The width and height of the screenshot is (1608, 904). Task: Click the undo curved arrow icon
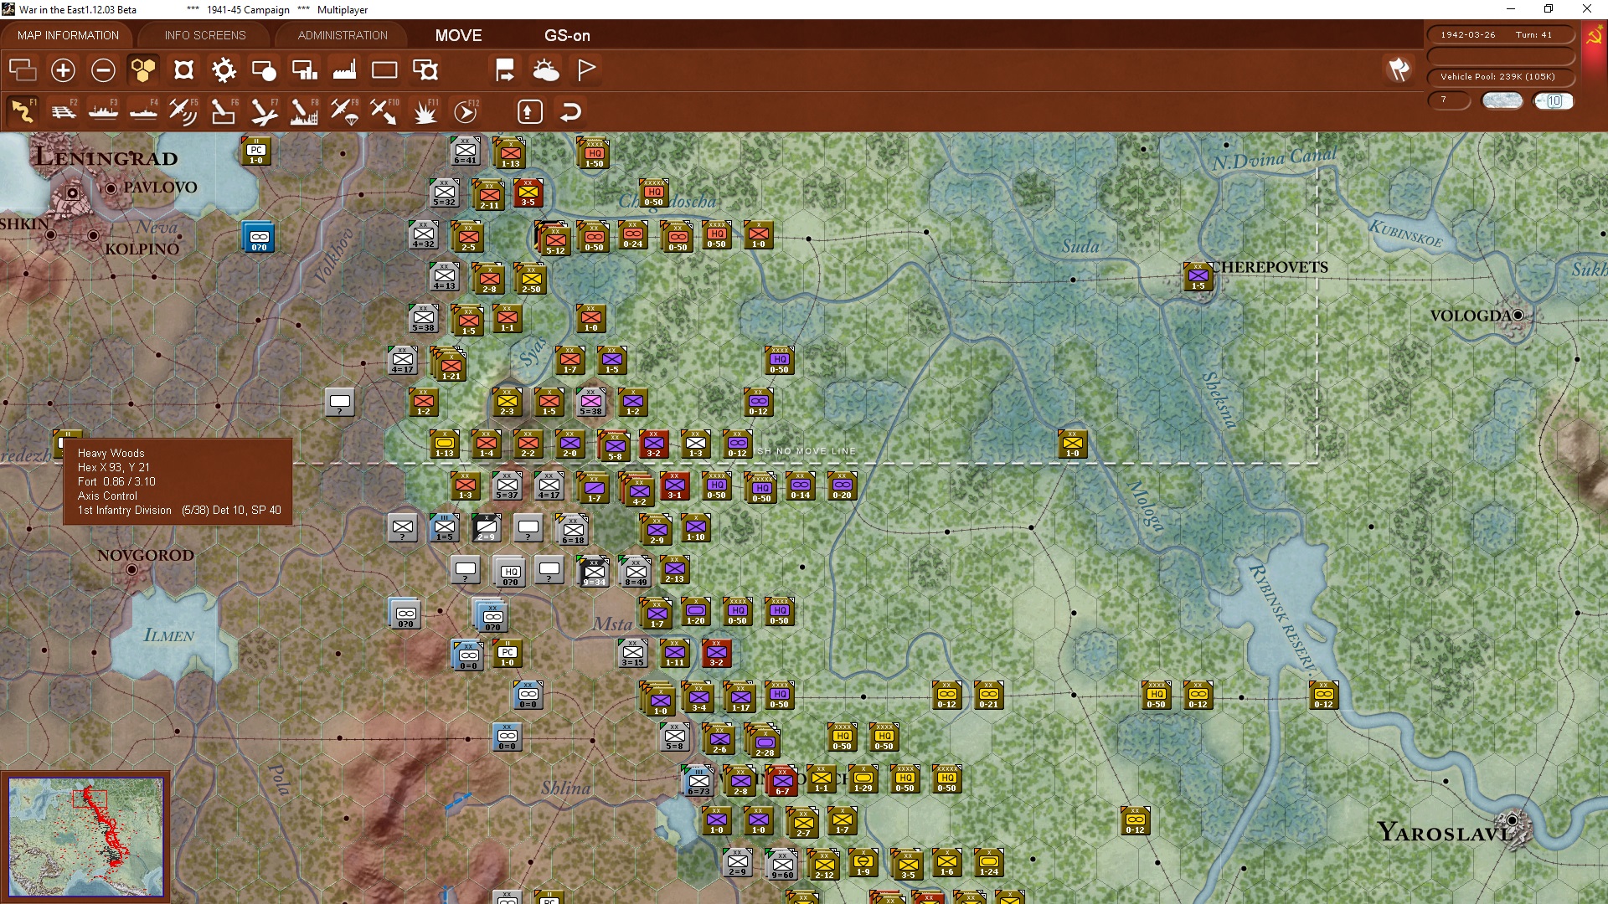570,111
